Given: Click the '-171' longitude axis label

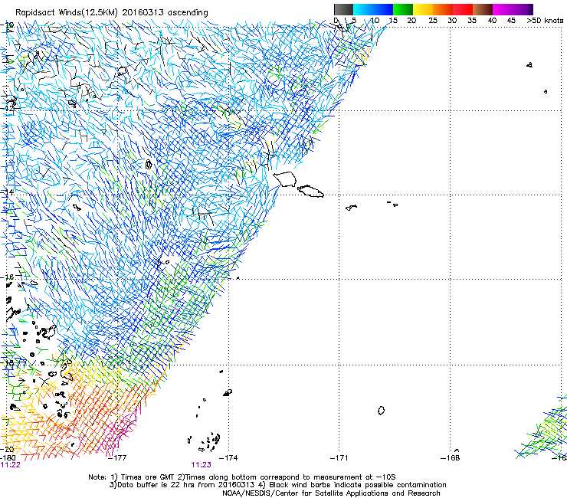Looking at the screenshot, I should (x=339, y=458).
